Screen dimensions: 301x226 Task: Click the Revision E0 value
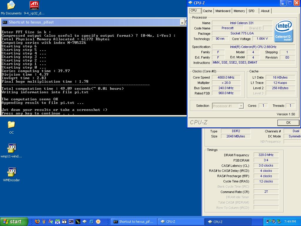287,57
